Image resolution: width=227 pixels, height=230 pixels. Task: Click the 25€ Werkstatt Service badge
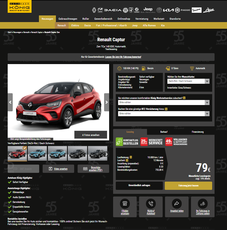(152, 142)
